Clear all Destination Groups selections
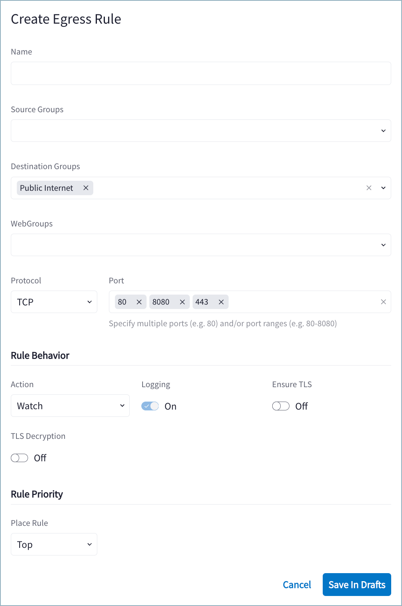Image resolution: width=402 pixels, height=606 pixels. pos(368,188)
